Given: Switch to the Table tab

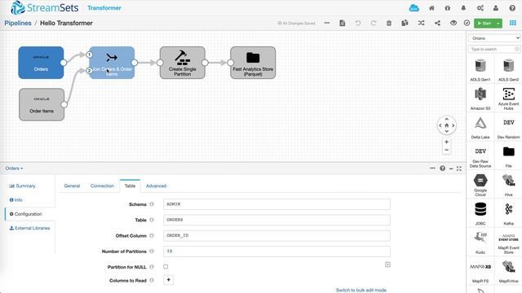Looking at the screenshot, I should pos(130,186).
